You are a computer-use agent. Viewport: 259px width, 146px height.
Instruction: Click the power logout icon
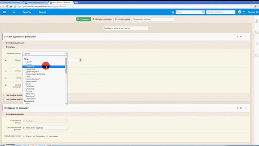244,12
